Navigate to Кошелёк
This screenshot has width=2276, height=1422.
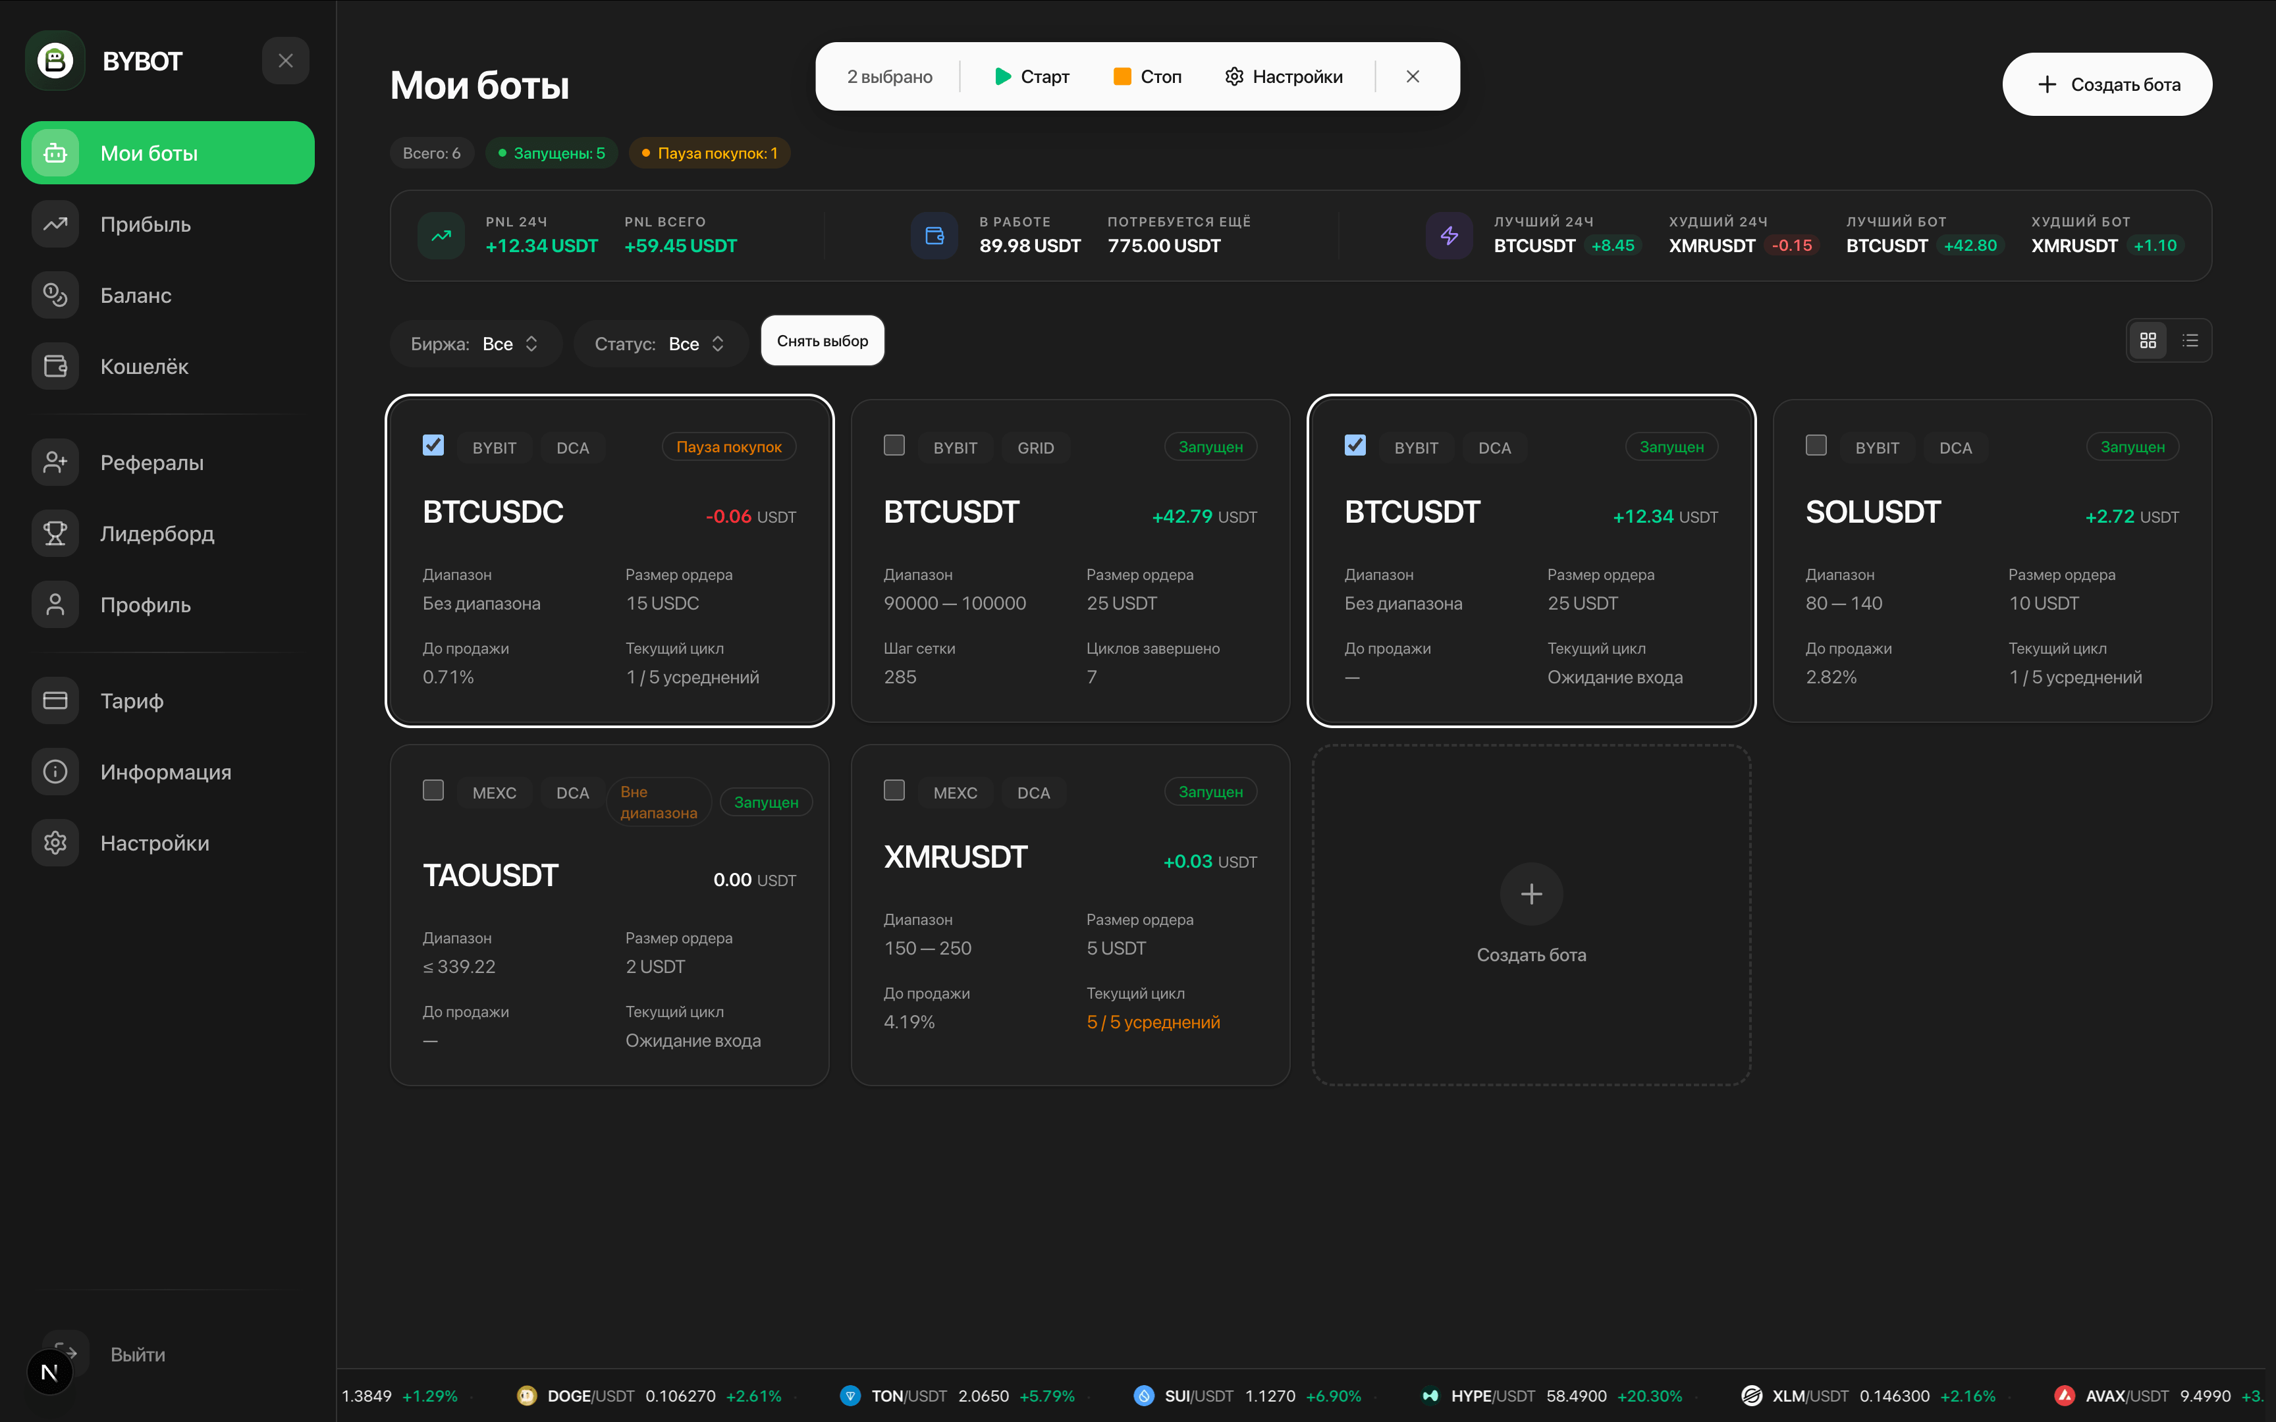167,367
